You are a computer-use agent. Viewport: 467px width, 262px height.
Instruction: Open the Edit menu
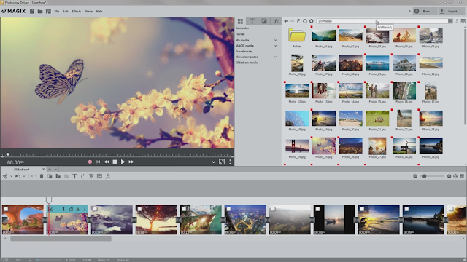(x=65, y=12)
